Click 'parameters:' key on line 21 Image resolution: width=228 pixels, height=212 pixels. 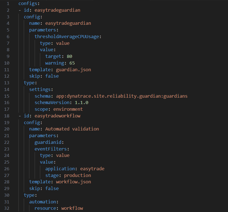pyautogui.click(x=44, y=136)
